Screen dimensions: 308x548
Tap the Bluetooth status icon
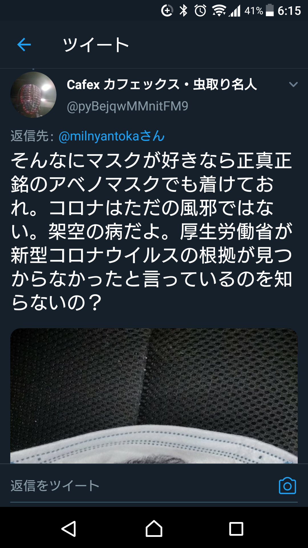(183, 11)
